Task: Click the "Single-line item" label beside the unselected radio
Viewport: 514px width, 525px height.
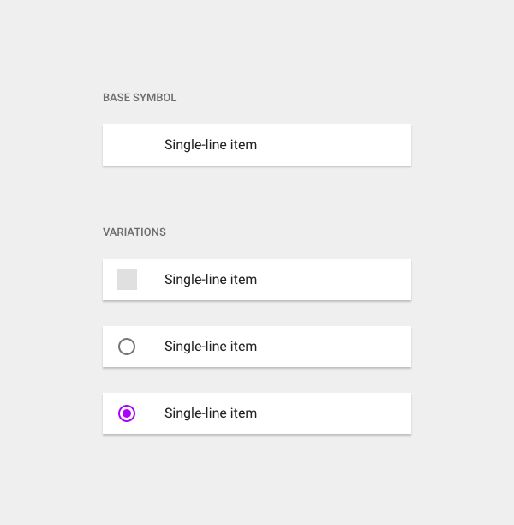Action: [211, 347]
